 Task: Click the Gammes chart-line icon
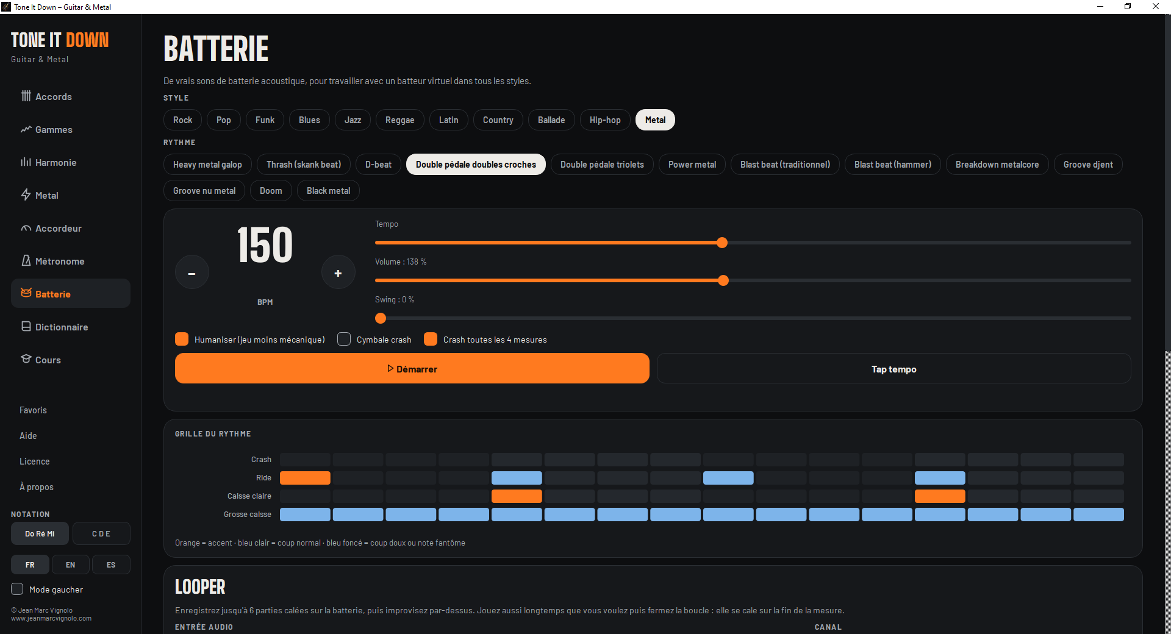[26, 129]
